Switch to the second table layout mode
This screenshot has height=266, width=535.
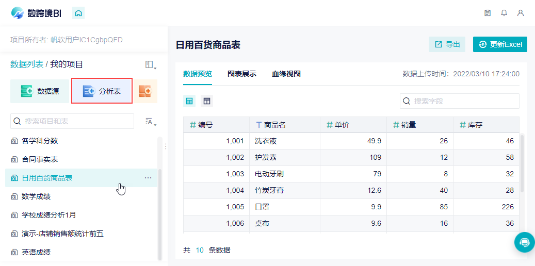[206, 101]
